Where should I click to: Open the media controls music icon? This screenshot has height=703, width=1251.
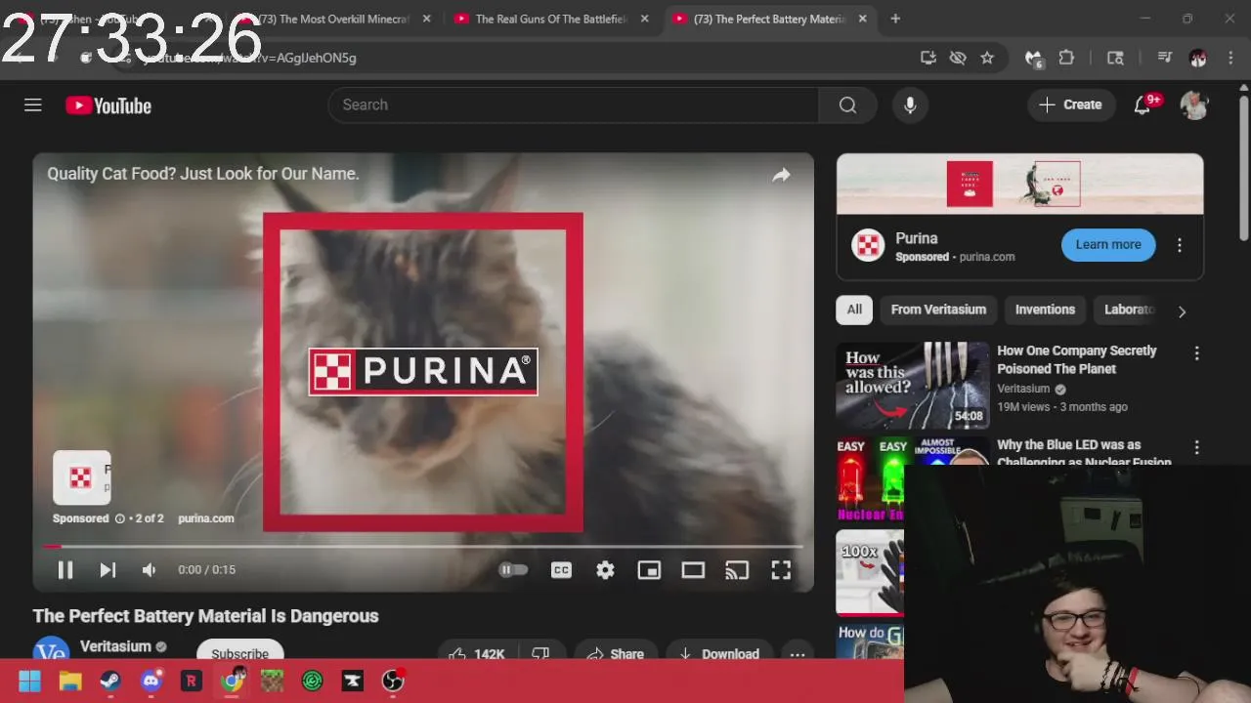(1164, 58)
